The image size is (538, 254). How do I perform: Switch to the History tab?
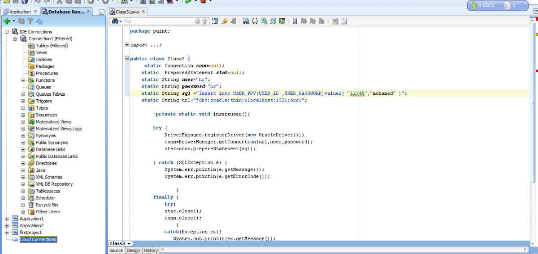pos(151,250)
